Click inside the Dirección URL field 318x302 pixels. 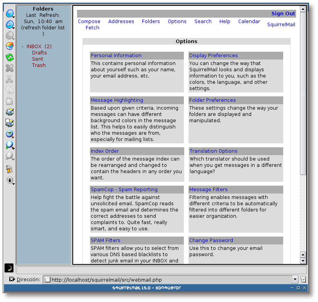tap(168, 280)
